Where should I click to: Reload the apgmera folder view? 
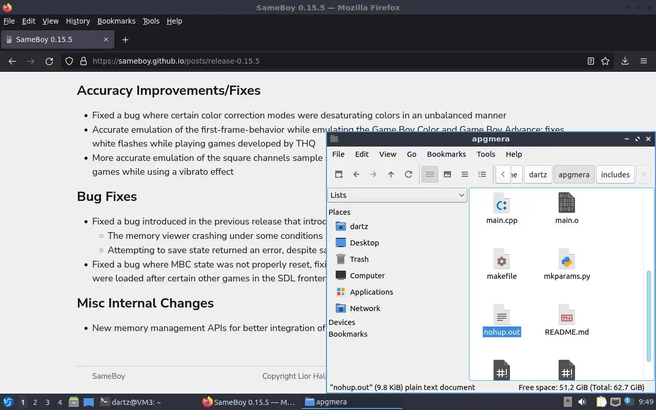pos(408,174)
